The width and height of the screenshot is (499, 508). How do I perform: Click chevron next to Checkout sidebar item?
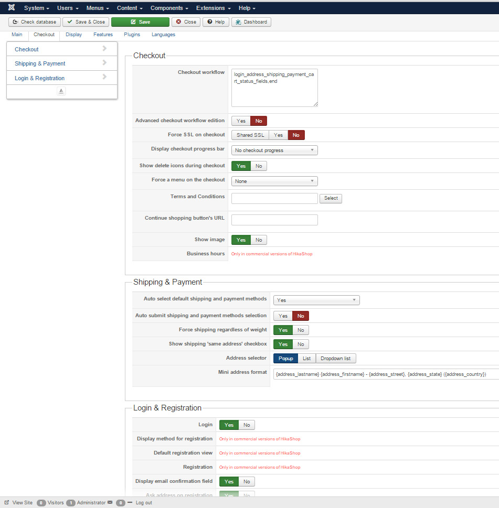coord(104,48)
